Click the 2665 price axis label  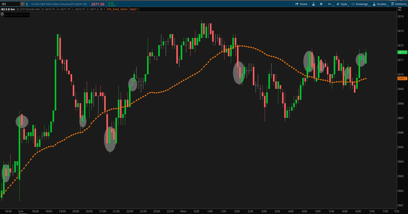pyautogui.click(x=400, y=147)
